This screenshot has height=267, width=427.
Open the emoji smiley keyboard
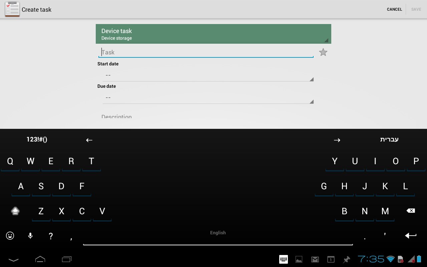[x=10, y=236]
